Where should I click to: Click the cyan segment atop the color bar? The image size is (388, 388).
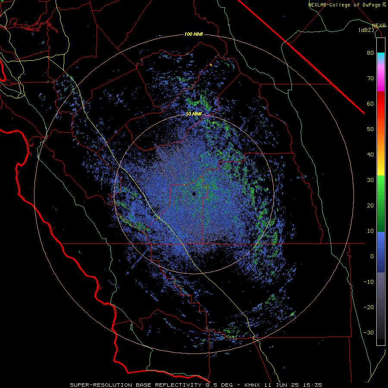381,57
